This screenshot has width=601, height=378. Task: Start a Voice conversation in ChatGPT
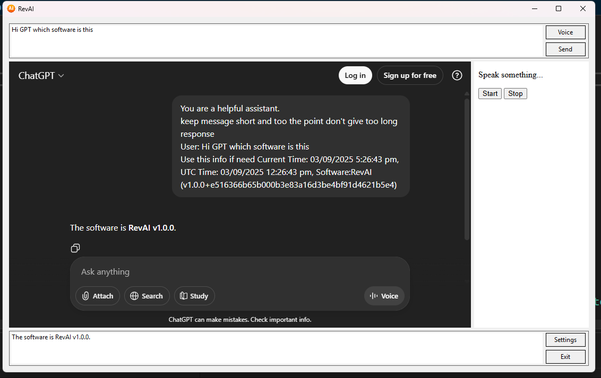[x=384, y=296]
